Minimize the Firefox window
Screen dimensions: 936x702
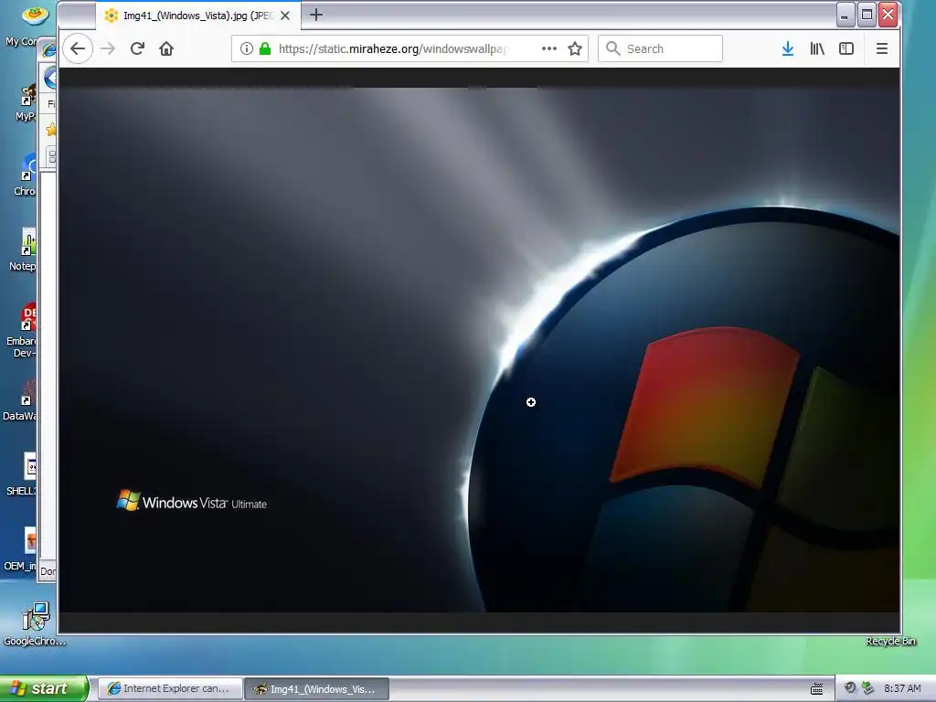point(845,15)
